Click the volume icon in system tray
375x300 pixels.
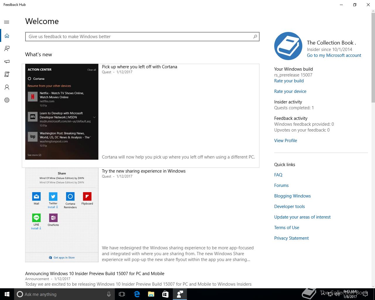pos(337,294)
